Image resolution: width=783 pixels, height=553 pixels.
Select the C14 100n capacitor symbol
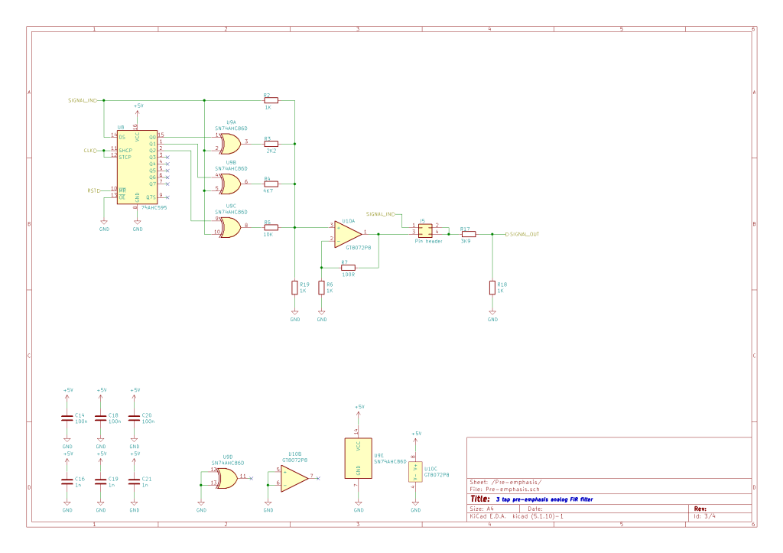tap(67, 418)
